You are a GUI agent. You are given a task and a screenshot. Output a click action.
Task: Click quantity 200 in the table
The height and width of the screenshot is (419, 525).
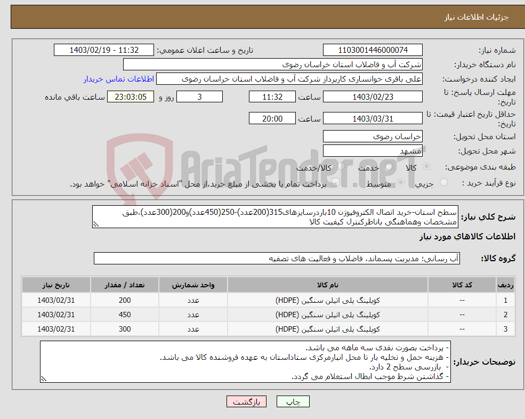pos(125,301)
